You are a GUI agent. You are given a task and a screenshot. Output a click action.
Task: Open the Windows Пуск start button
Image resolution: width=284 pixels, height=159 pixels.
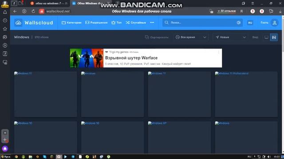pyautogui.click(x=6, y=157)
